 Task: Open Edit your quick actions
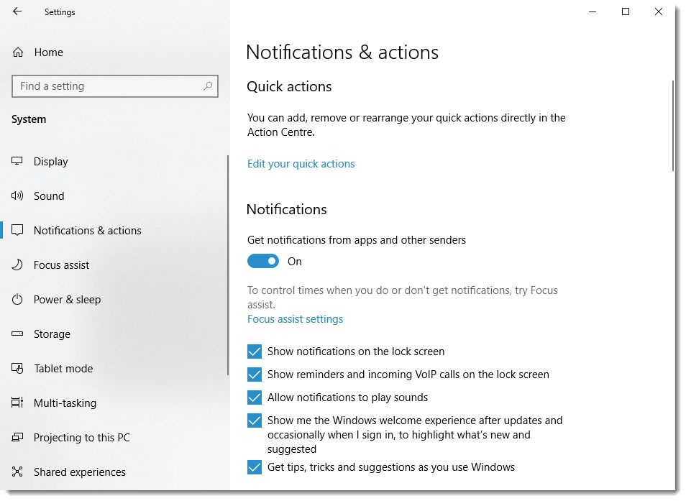[x=301, y=164]
